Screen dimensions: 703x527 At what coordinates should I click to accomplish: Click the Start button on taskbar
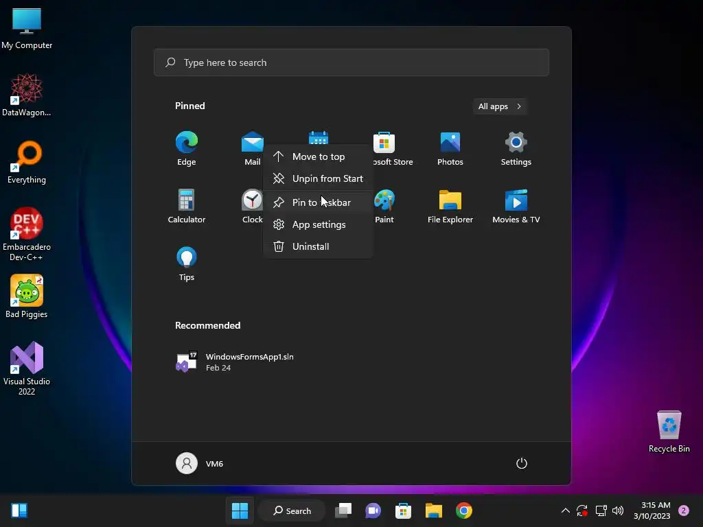coord(240,511)
